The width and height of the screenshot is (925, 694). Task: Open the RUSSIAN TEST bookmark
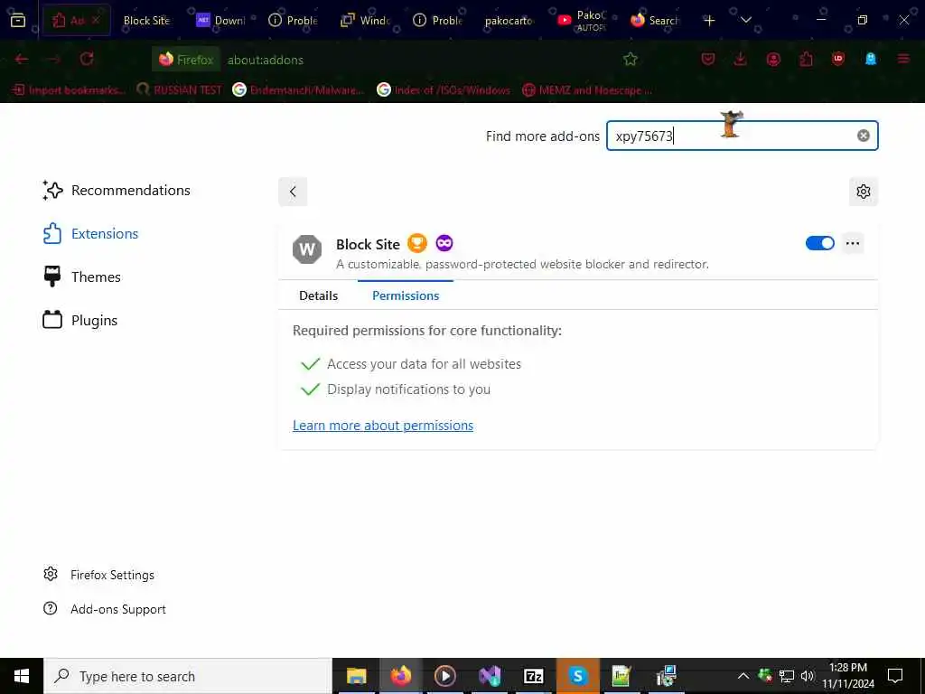(x=179, y=90)
